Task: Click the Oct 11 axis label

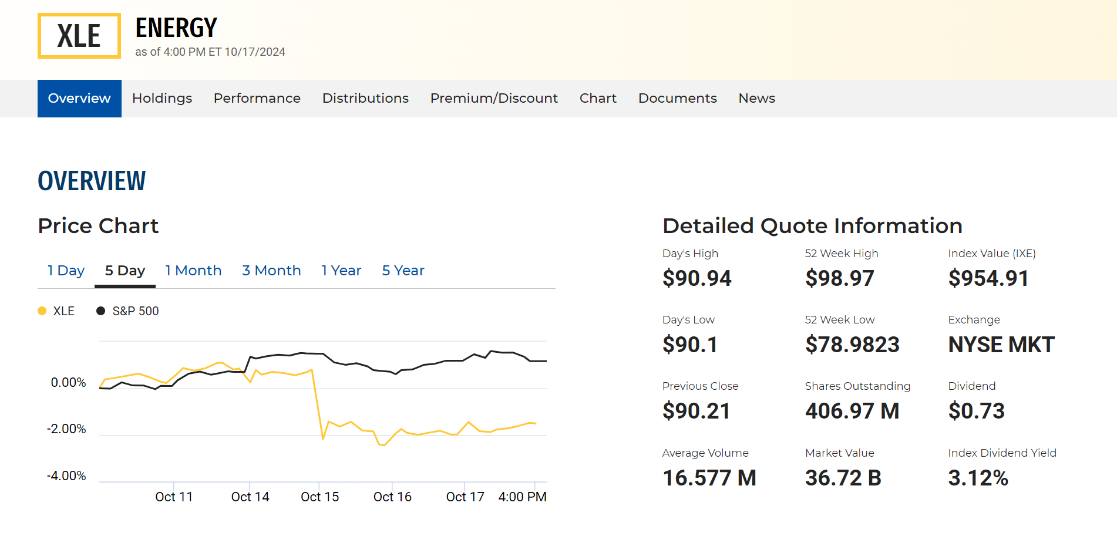Action: pyautogui.click(x=174, y=497)
